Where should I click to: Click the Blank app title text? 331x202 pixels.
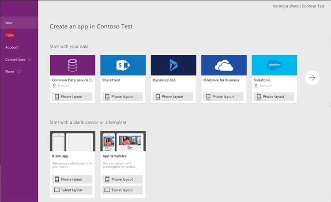click(x=60, y=156)
